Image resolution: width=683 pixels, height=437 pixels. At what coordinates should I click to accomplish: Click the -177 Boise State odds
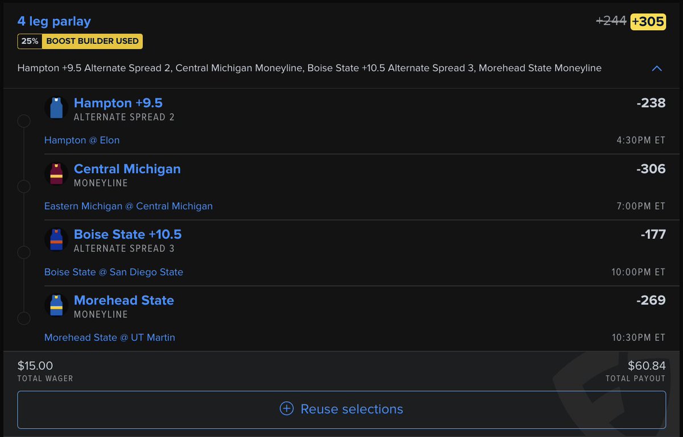pos(653,235)
